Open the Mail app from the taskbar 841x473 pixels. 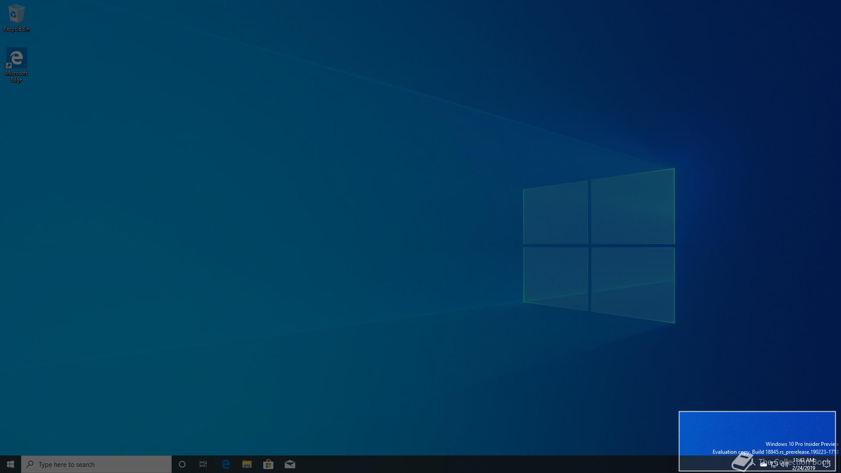290,464
